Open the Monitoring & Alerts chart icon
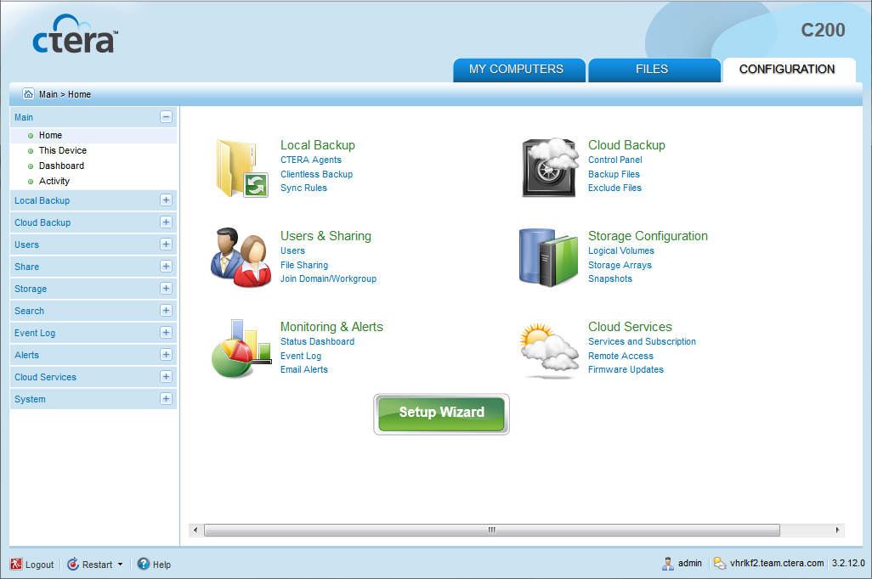This screenshot has width=872, height=579. pyautogui.click(x=241, y=348)
